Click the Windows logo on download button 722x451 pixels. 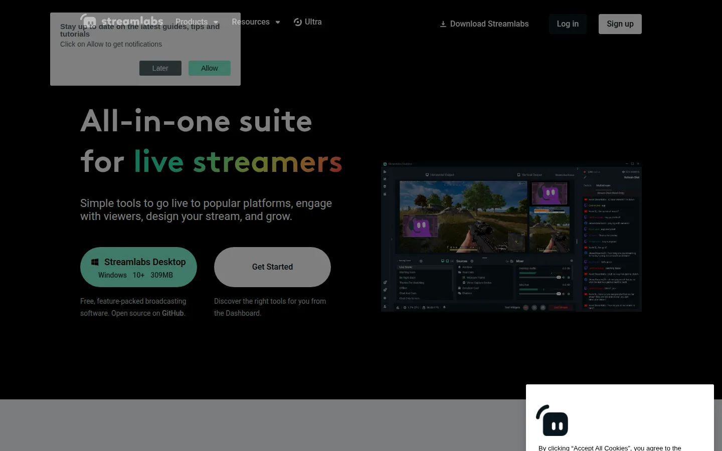[95, 262]
